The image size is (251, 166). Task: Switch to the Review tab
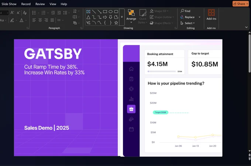point(40,4)
